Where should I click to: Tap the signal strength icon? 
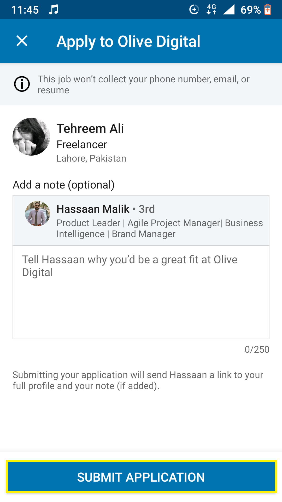[229, 10]
